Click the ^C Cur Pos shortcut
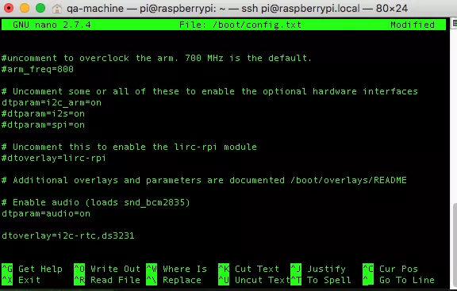Viewport: 457px width, 291px height. tap(390, 269)
